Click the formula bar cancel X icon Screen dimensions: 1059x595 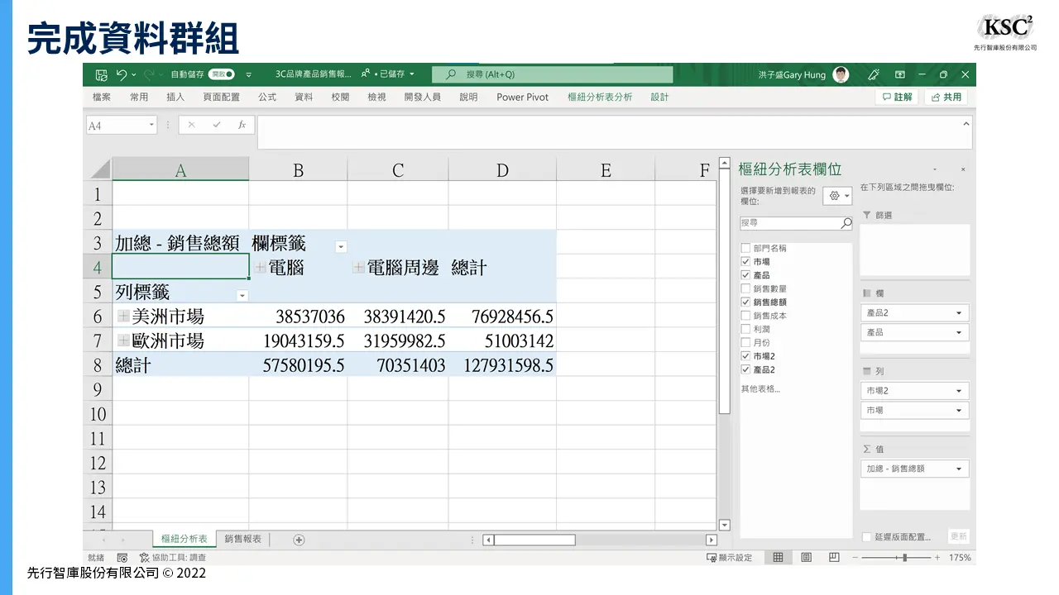pyautogui.click(x=191, y=125)
